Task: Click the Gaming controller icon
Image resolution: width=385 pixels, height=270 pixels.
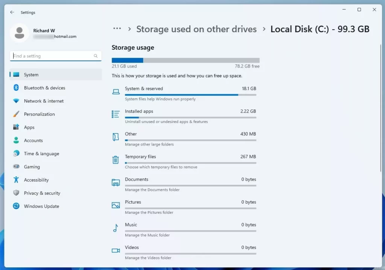Action: (x=16, y=166)
